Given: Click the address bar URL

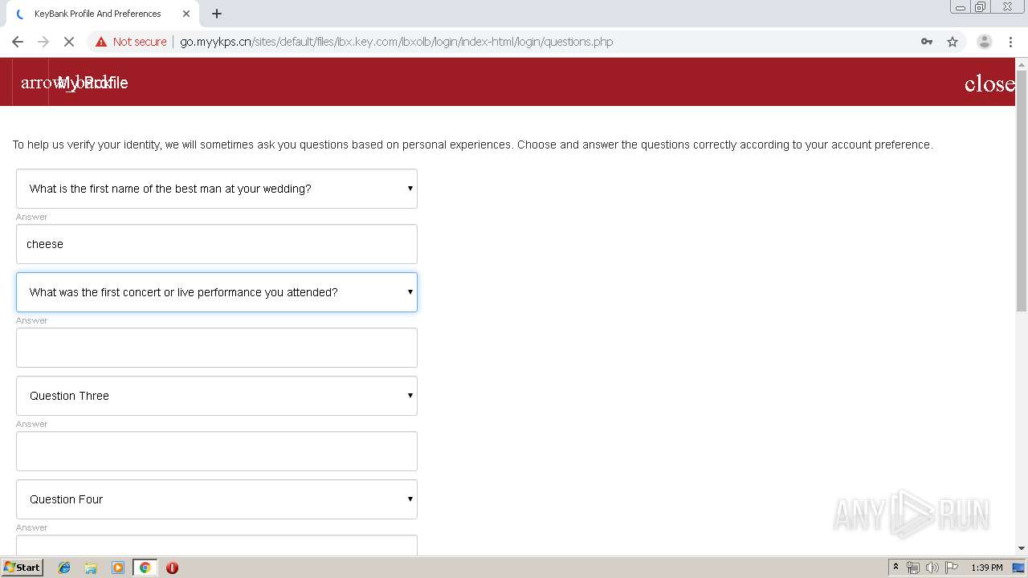Looking at the screenshot, I should click(396, 42).
